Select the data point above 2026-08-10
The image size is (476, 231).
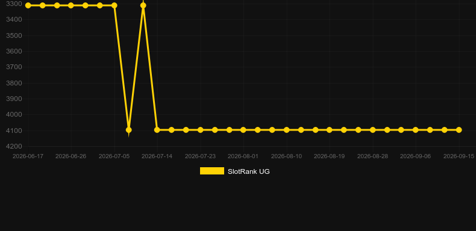(287, 130)
